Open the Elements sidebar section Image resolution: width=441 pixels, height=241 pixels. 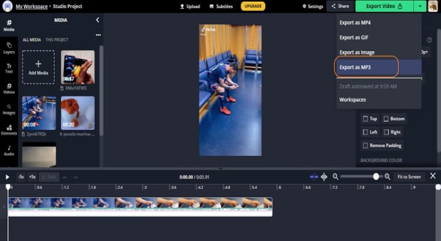coord(9,130)
